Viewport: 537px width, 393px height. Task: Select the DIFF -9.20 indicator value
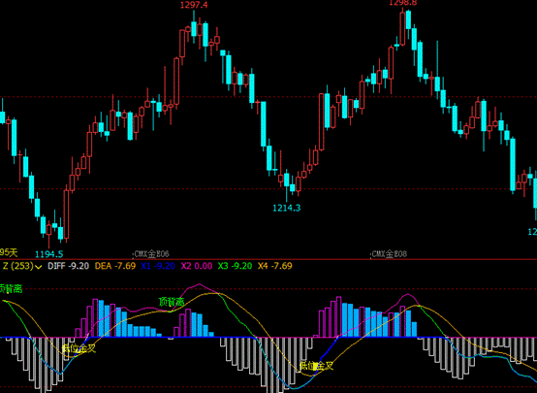pyautogui.click(x=69, y=266)
